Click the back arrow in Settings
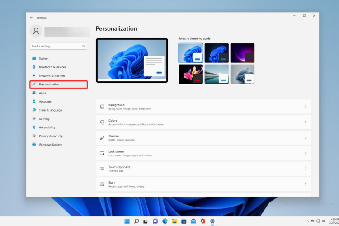339x226 pixels. click(x=31, y=18)
